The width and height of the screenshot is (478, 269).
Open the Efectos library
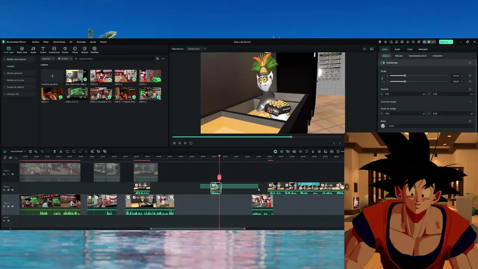coord(65,50)
